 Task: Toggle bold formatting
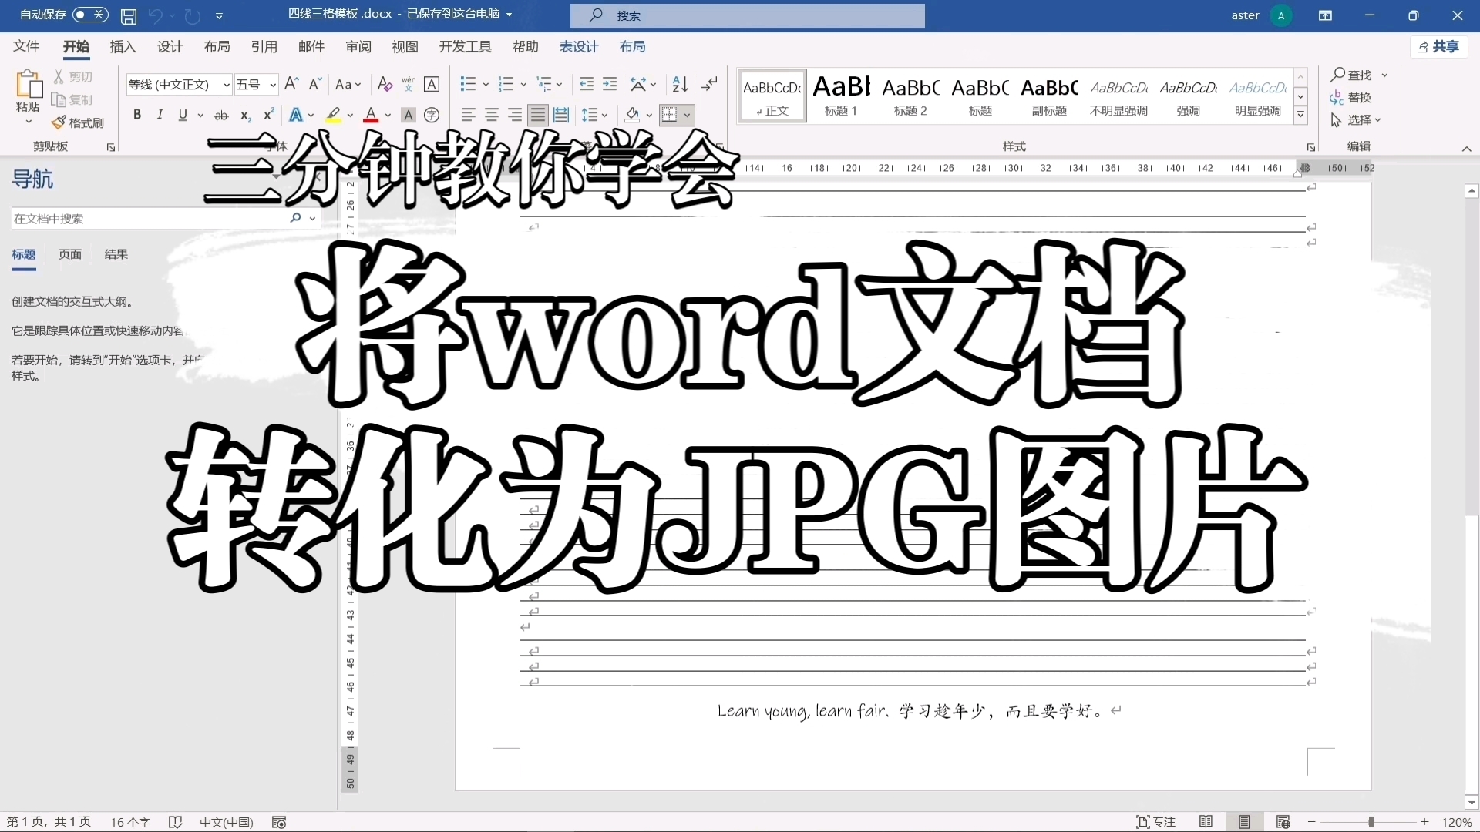137,115
